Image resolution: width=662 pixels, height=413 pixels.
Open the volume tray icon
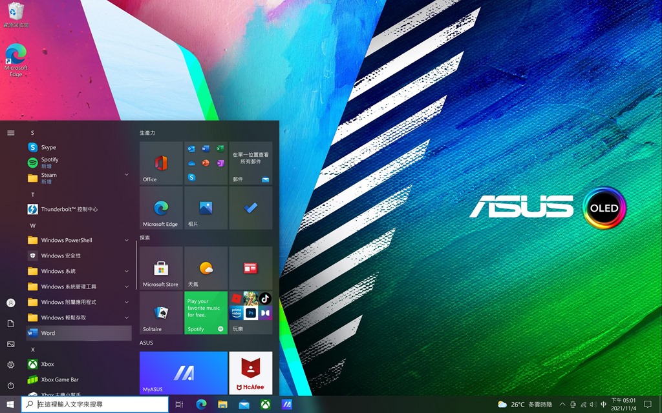tap(593, 405)
